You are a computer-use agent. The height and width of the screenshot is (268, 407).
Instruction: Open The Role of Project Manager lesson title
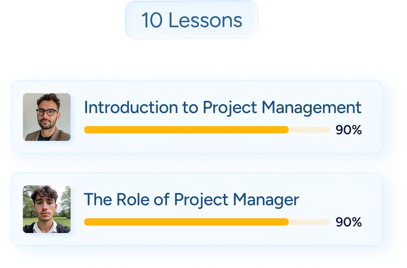click(191, 200)
